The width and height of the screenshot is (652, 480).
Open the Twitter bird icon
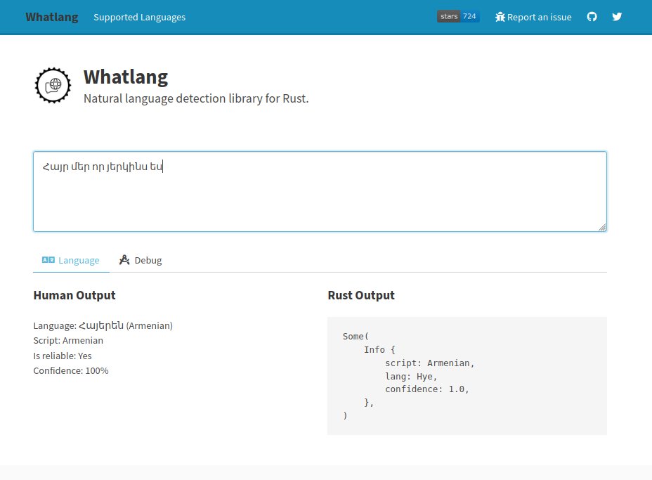[x=617, y=17]
